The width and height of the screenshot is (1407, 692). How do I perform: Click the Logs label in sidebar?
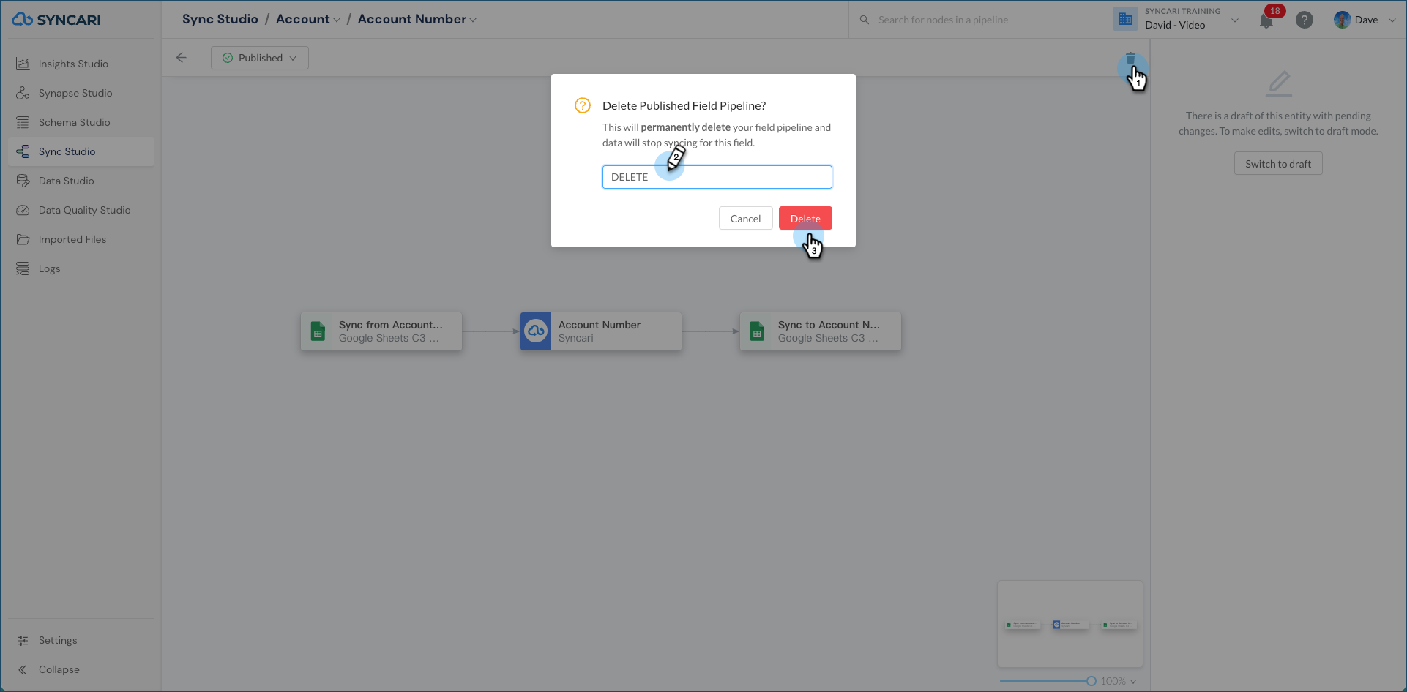point(50,268)
